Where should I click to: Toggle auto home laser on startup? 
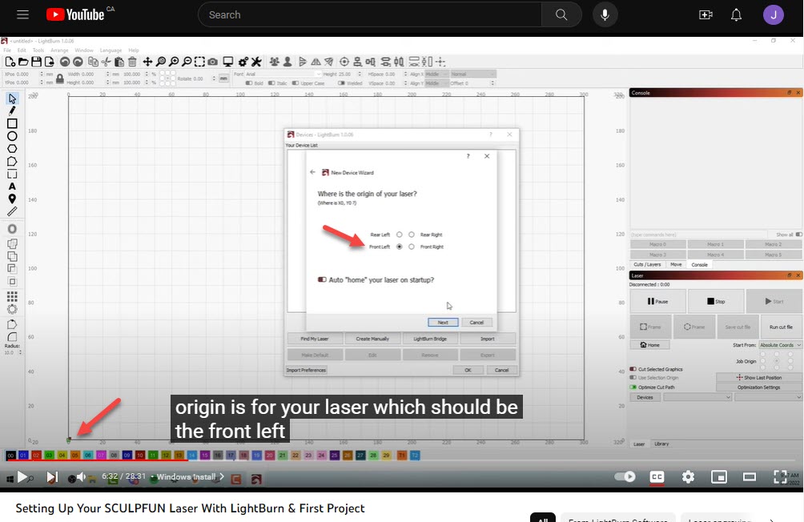click(322, 279)
